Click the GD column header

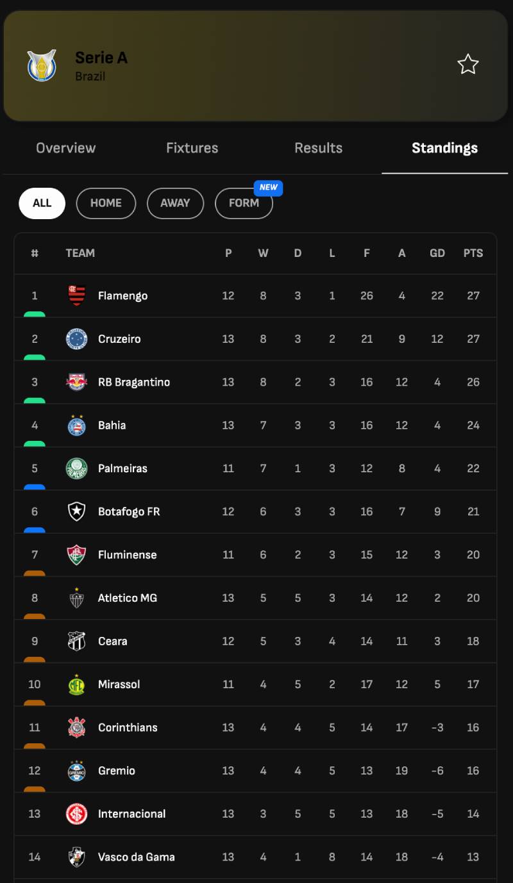[437, 253]
